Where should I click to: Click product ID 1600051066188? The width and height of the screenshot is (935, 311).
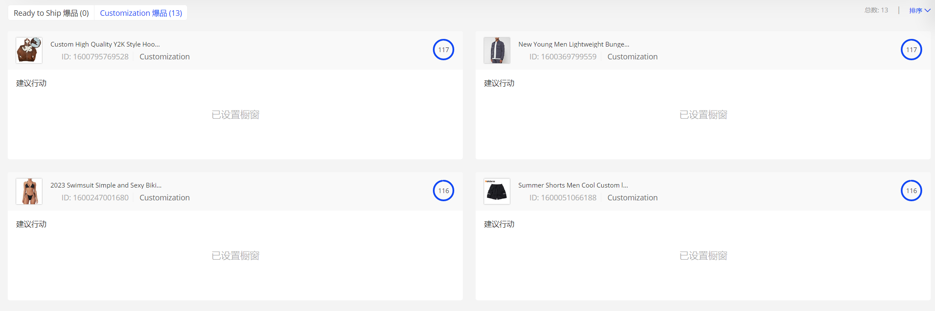(x=563, y=198)
